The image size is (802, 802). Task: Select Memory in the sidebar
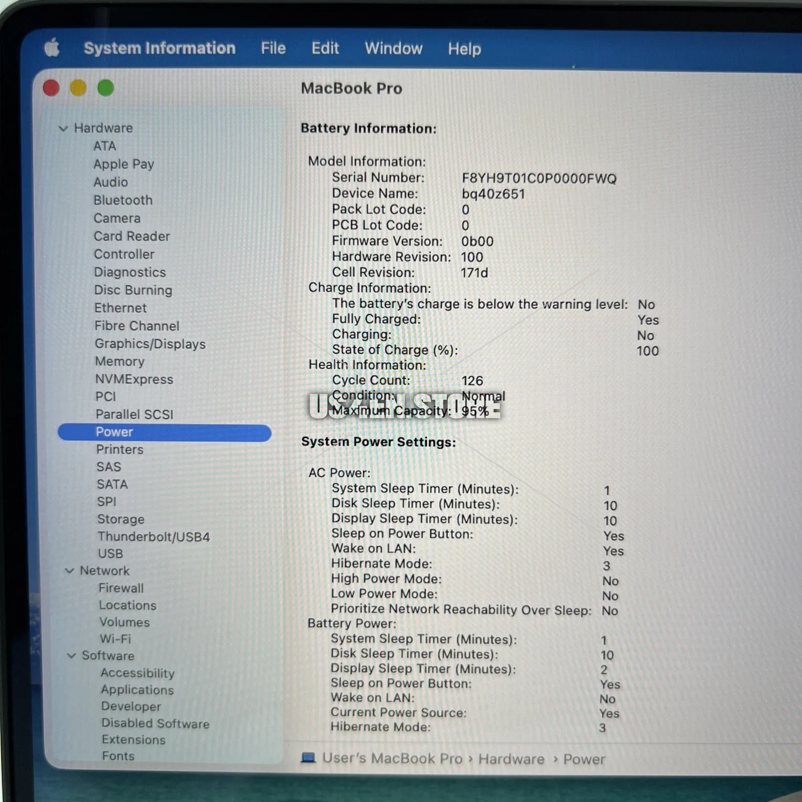(x=120, y=361)
